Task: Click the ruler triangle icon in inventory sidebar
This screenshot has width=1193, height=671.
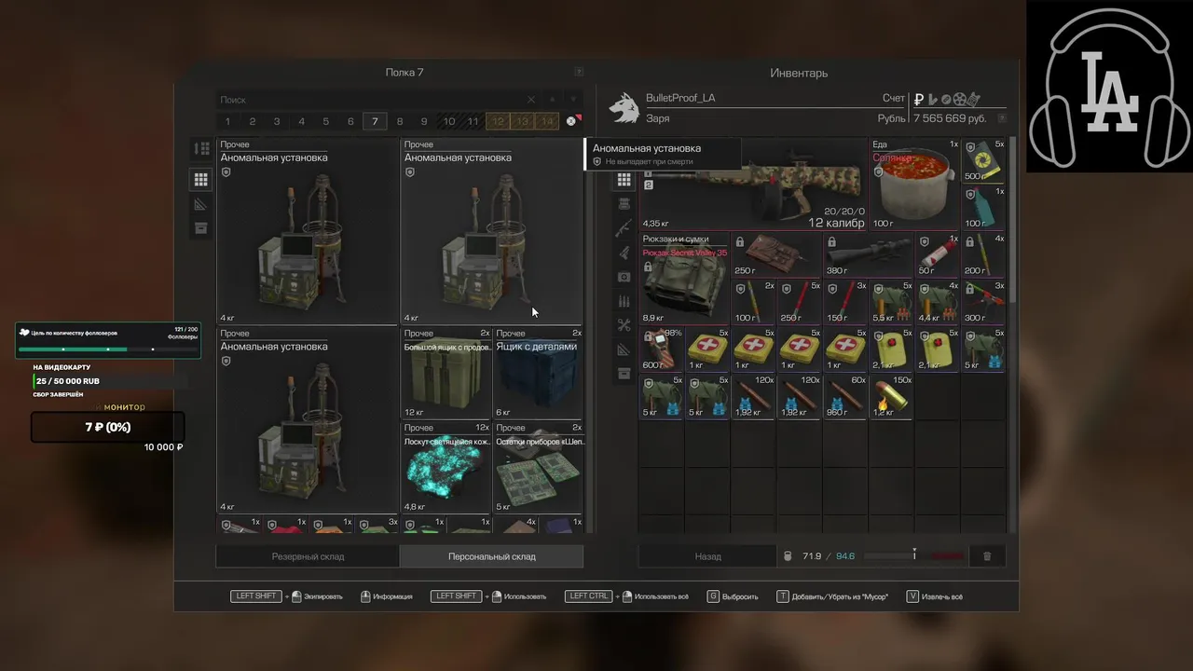Action: tap(624, 349)
